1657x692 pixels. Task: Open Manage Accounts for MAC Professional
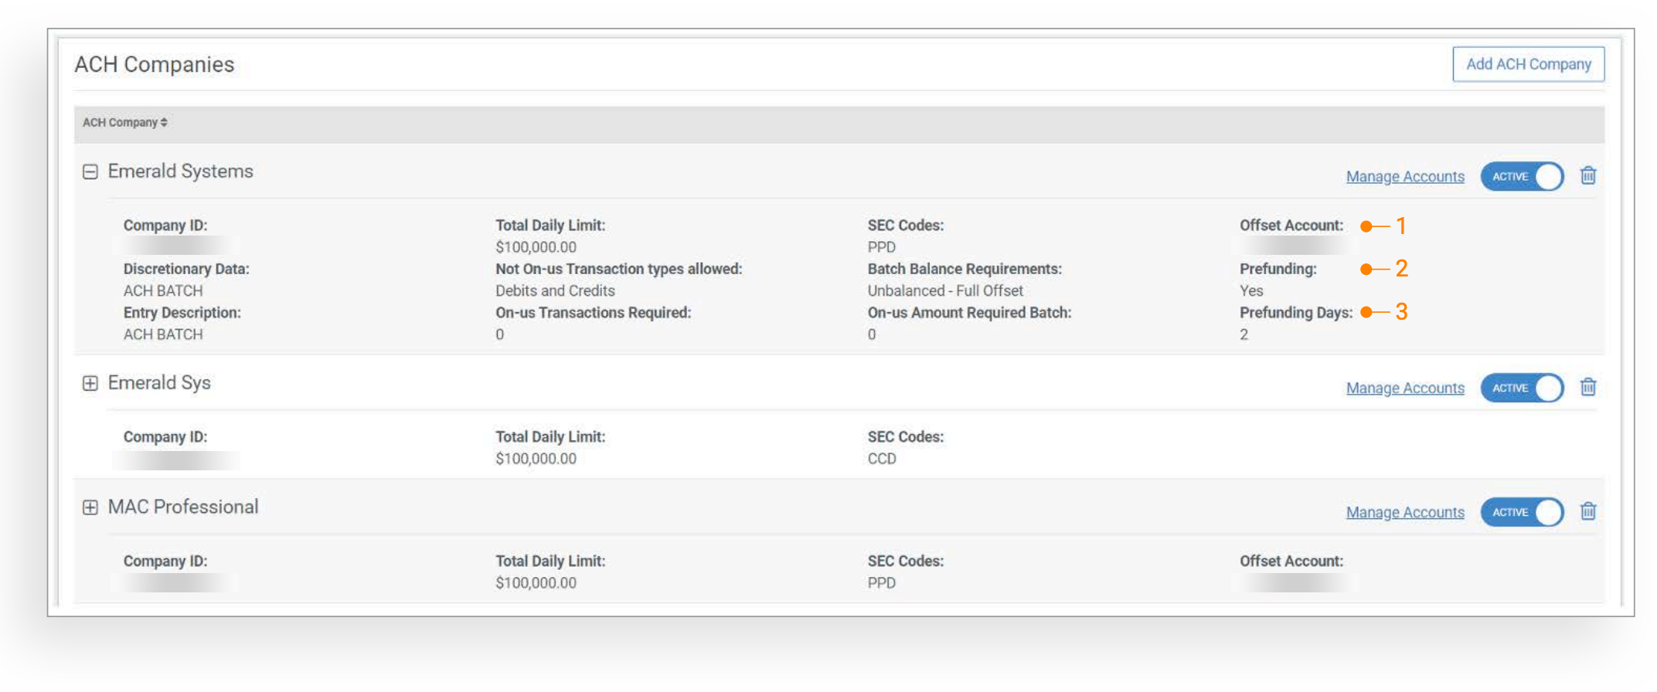1404,513
